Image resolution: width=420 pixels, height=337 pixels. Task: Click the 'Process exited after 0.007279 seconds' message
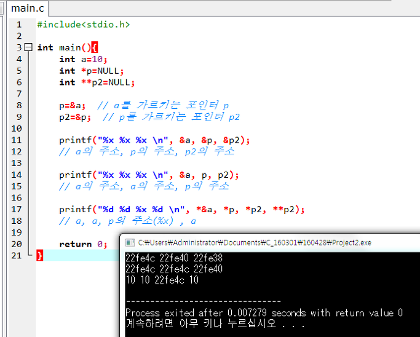pos(264,313)
